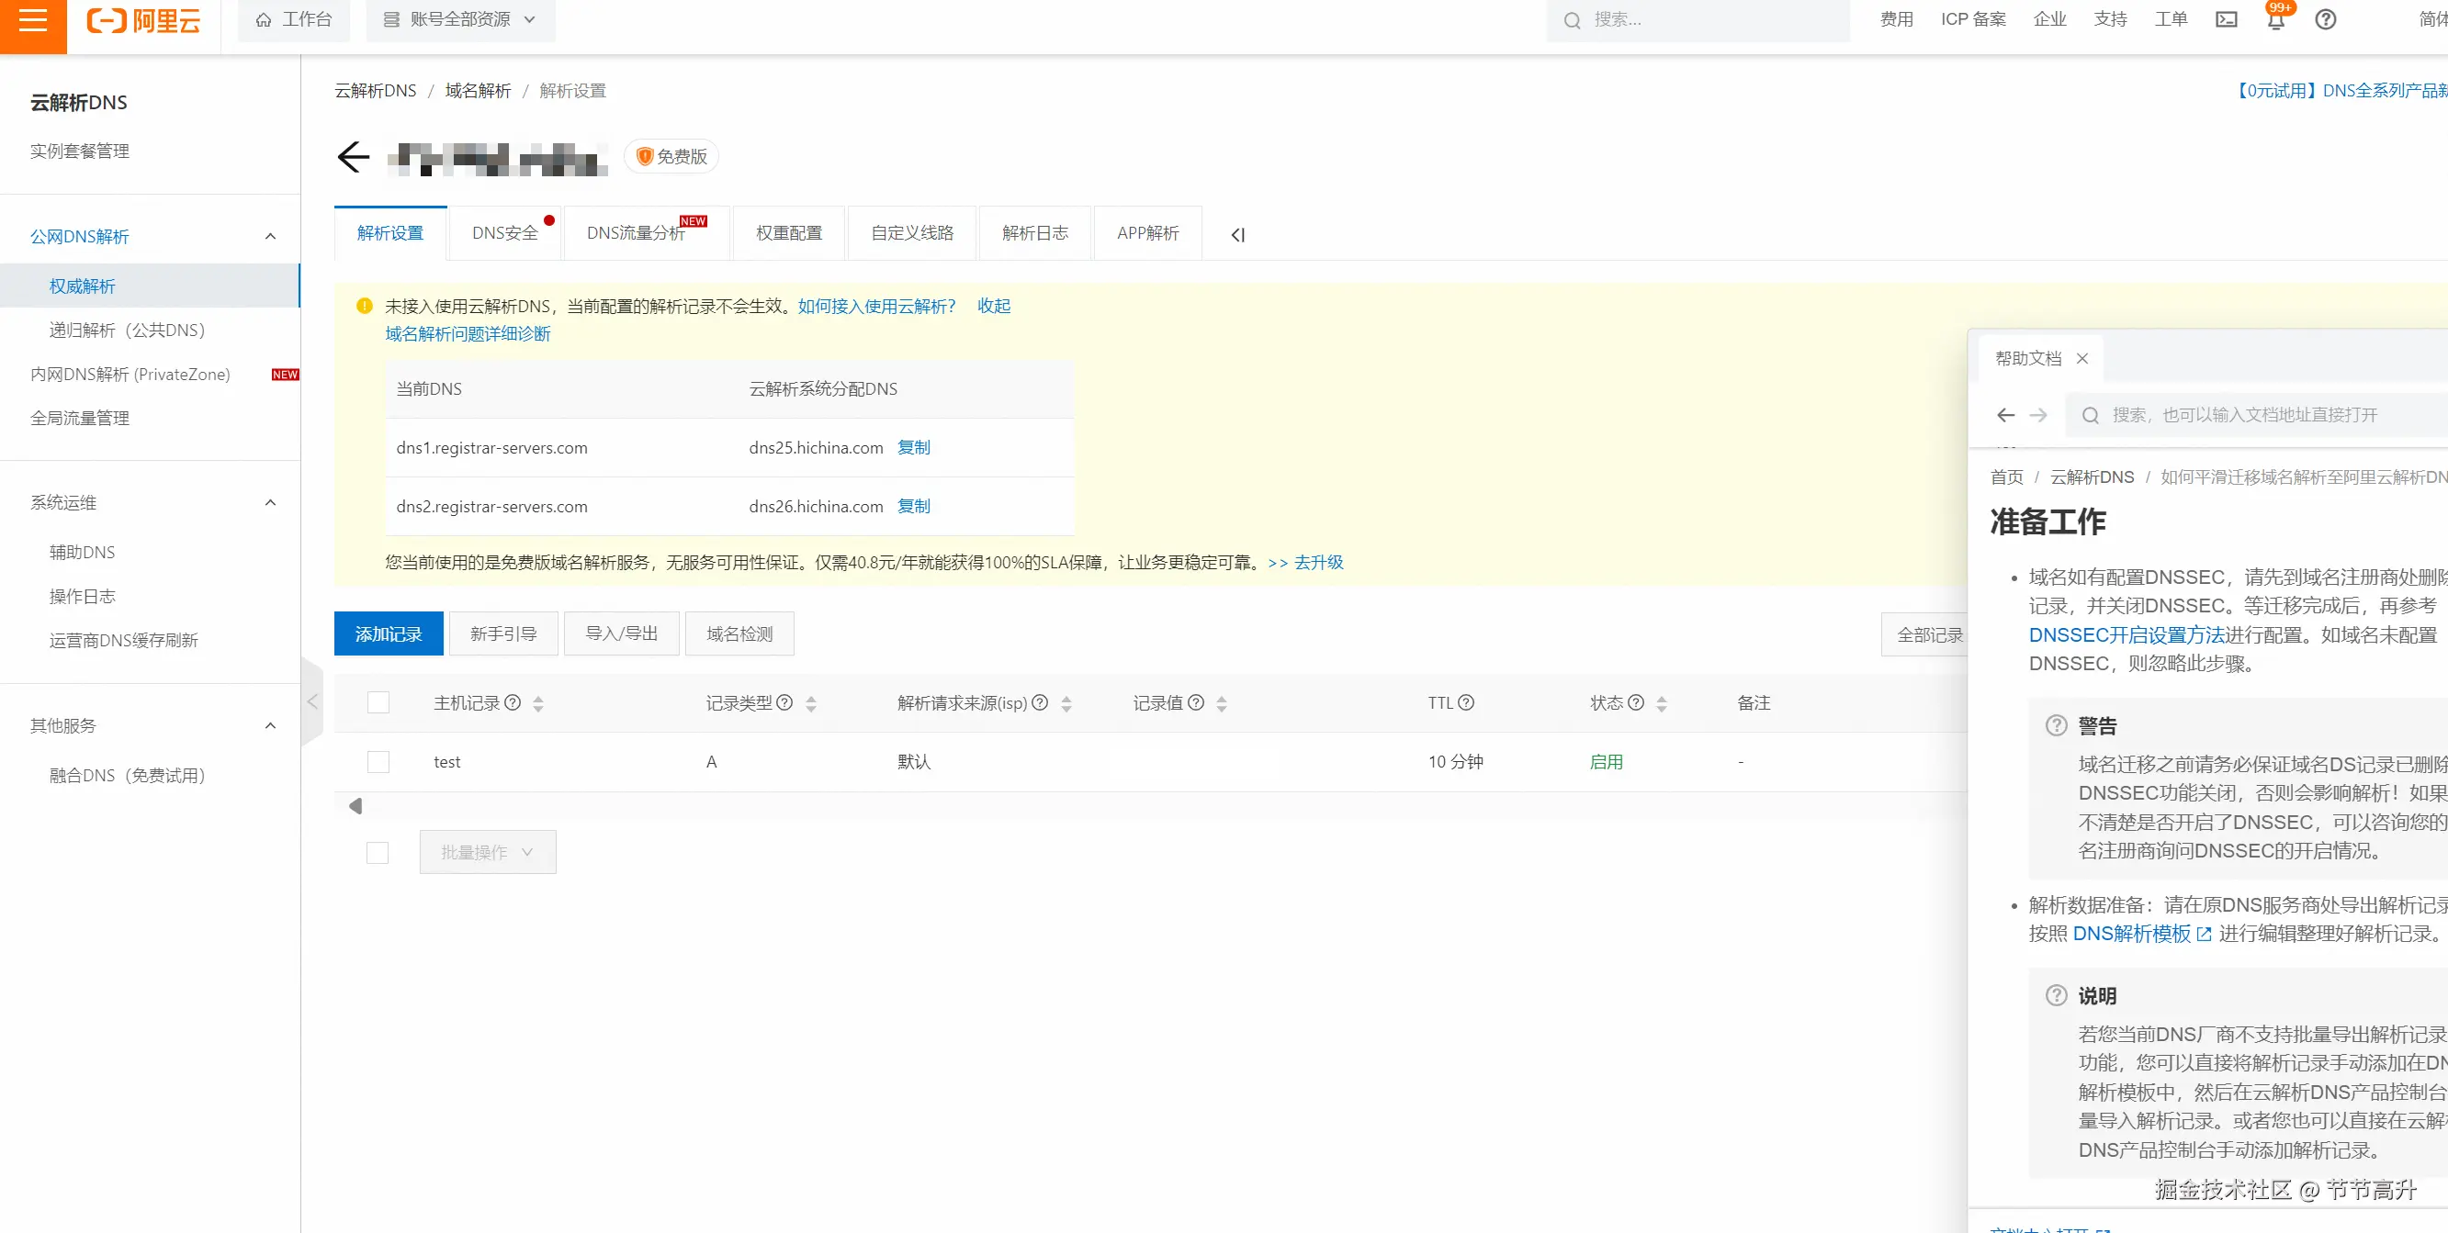Sort by 解析请求来源(isp) column
The height and width of the screenshot is (1233, 2448).
click(x=1066, y=704)
